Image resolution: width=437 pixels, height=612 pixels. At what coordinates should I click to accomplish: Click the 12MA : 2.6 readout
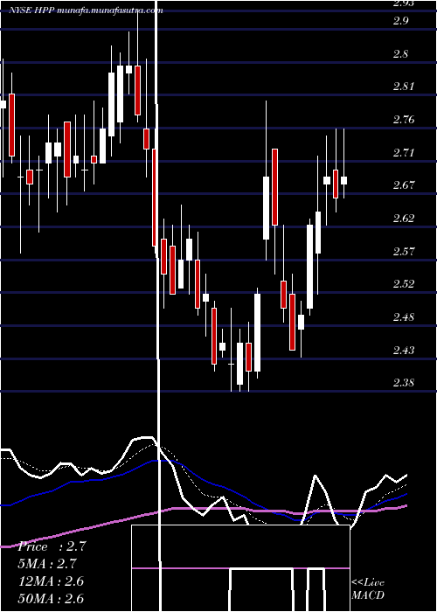click(x=52, y=581)
